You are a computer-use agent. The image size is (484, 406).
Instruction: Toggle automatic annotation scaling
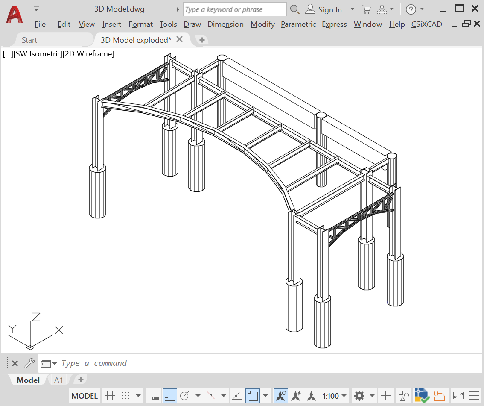click(297, 395)
